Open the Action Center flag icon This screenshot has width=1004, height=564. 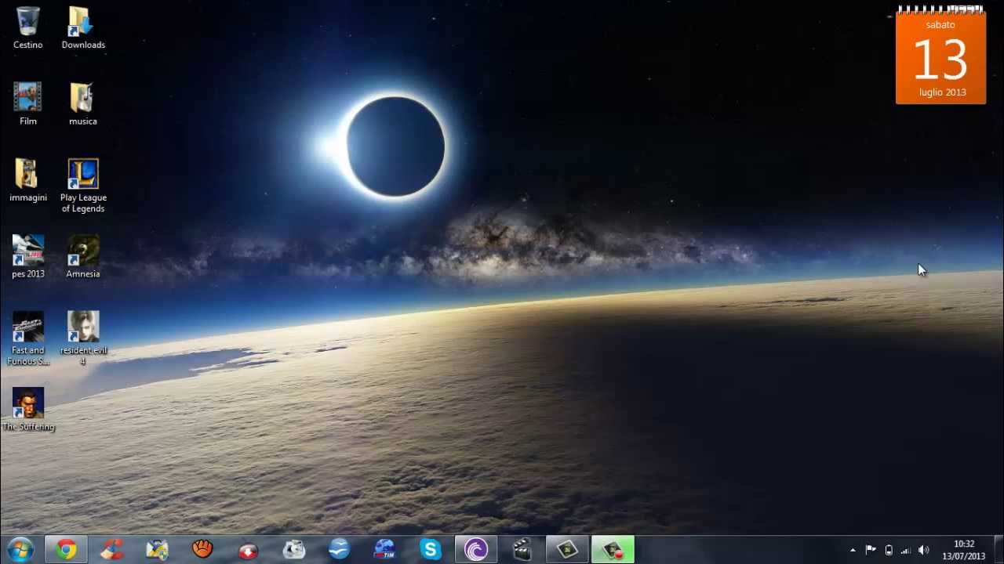click(871, 551)
